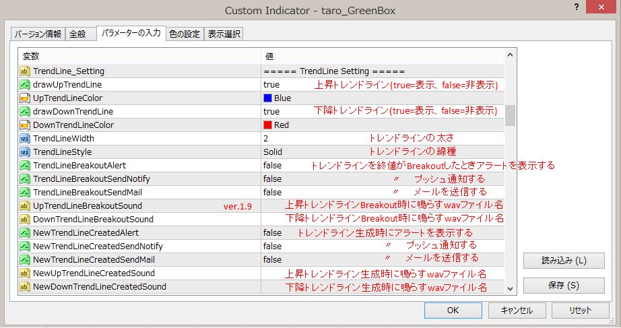621x328 pixels.
Task: Click the icon beside TrendLineStyle
Action: click(25, 152)
